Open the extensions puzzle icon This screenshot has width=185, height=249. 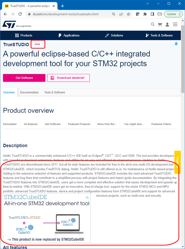point(145,14)
